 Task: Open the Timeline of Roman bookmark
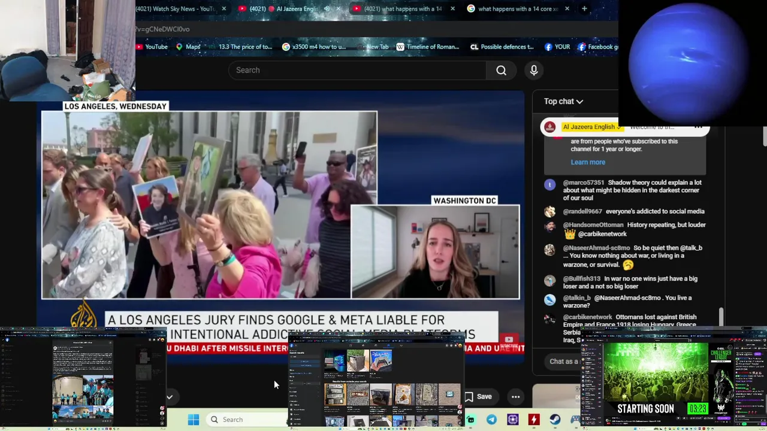[x=428, y=47]
